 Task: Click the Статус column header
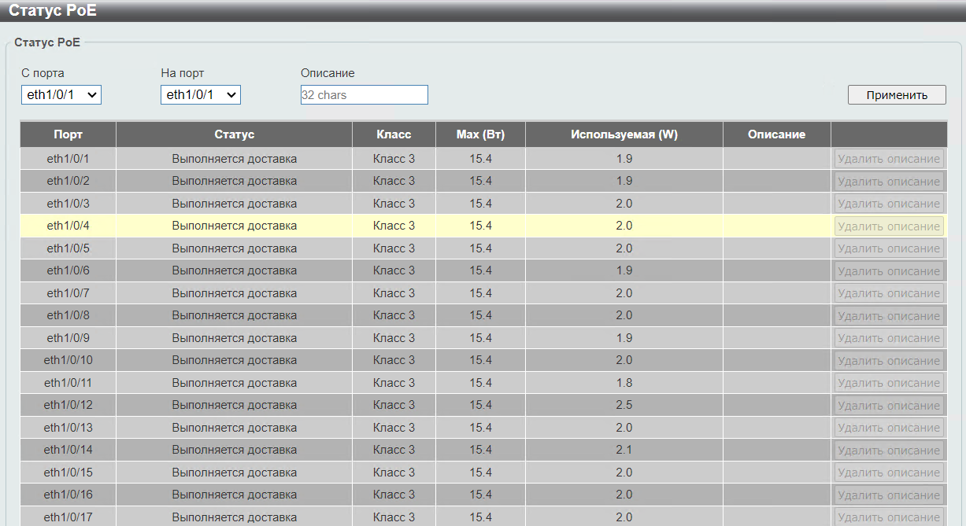tap(234, 134)
